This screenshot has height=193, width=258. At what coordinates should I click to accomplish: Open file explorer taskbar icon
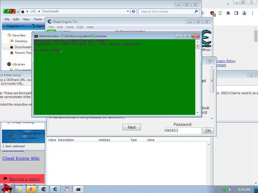point(20,189)
